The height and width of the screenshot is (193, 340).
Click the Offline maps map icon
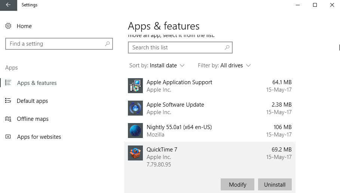click(x=8, y=119)
